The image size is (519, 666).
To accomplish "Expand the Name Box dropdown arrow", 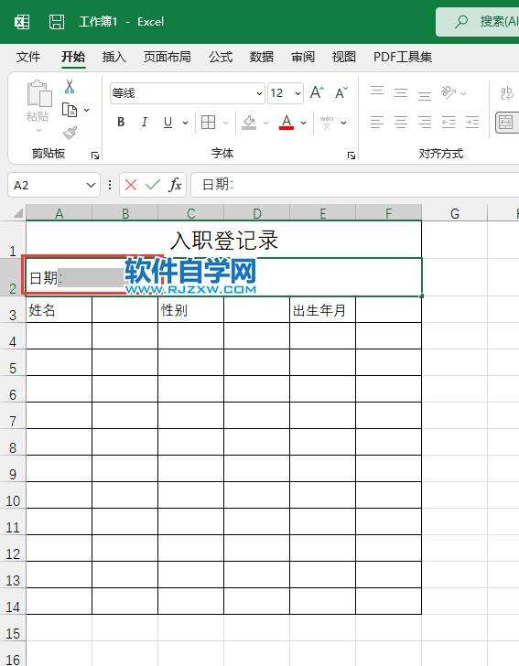I will pos(91,185).
